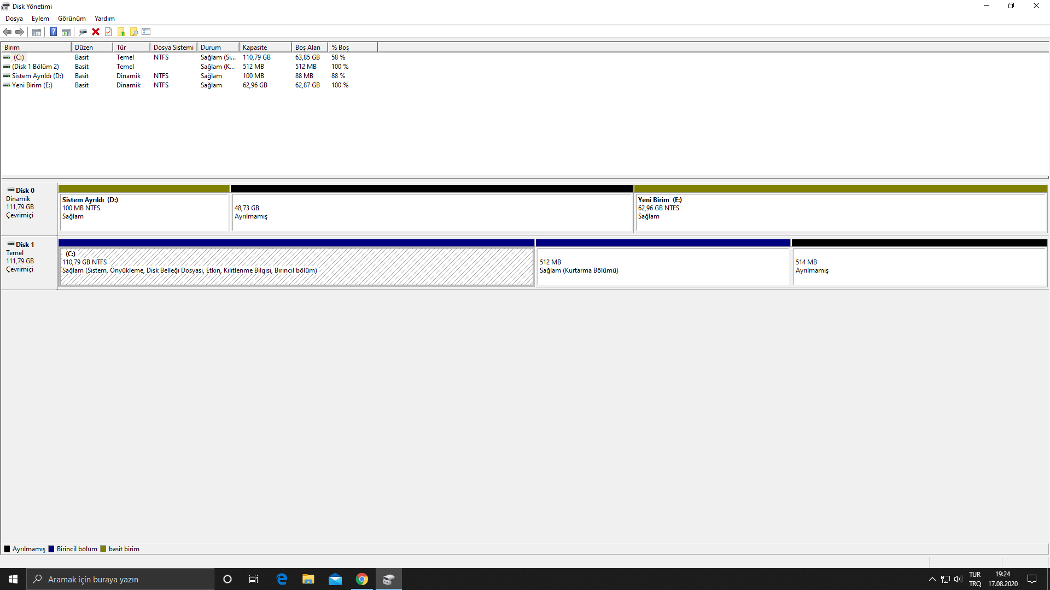Click the folder with green arrow icon
This screenshot has height=590, width=1050.
click(x=121, y=32)
